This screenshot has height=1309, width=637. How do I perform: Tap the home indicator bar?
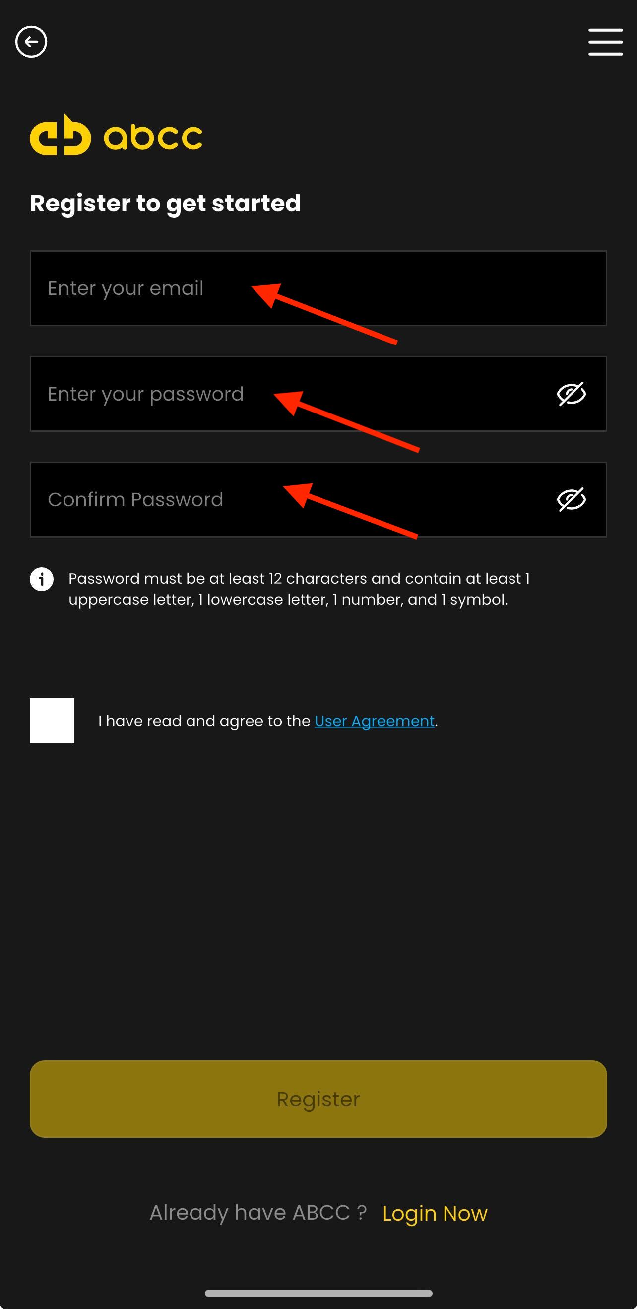point(318,1294)
